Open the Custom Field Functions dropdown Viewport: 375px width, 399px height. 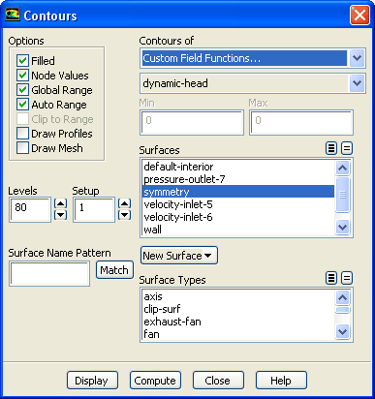pos(357,58)
